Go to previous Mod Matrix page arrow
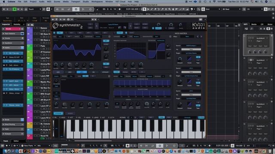The image size is (275, 154). click(x=198, y=36)
